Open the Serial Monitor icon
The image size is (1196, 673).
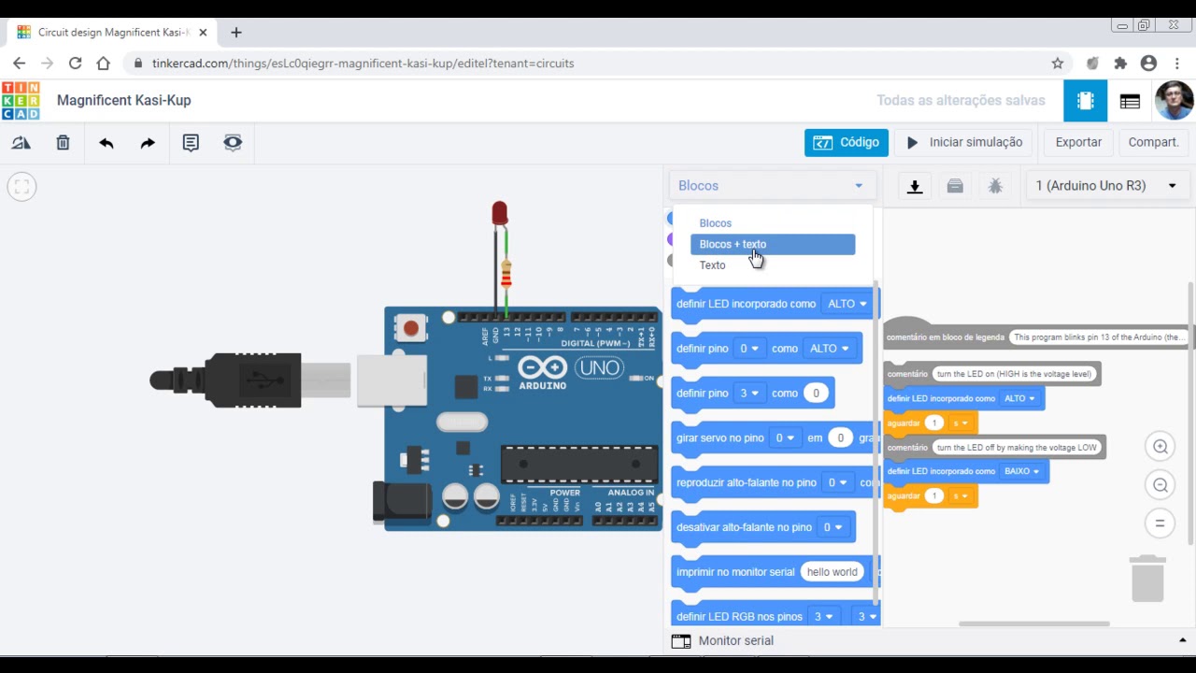(x=681, y=641)
